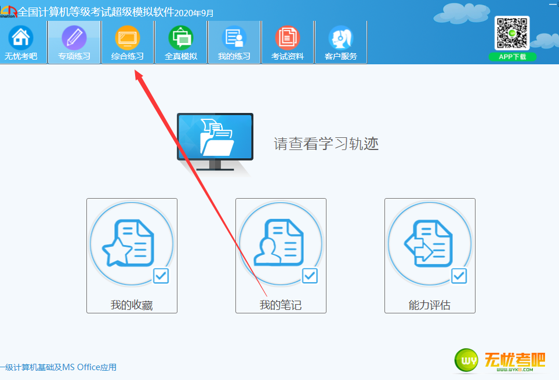
Task: Select the 我的练习 icon
Action: click(234, 38)
